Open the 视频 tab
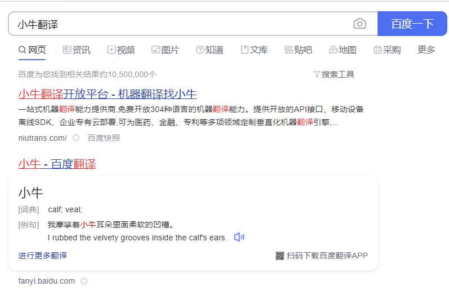 (121, 50)
